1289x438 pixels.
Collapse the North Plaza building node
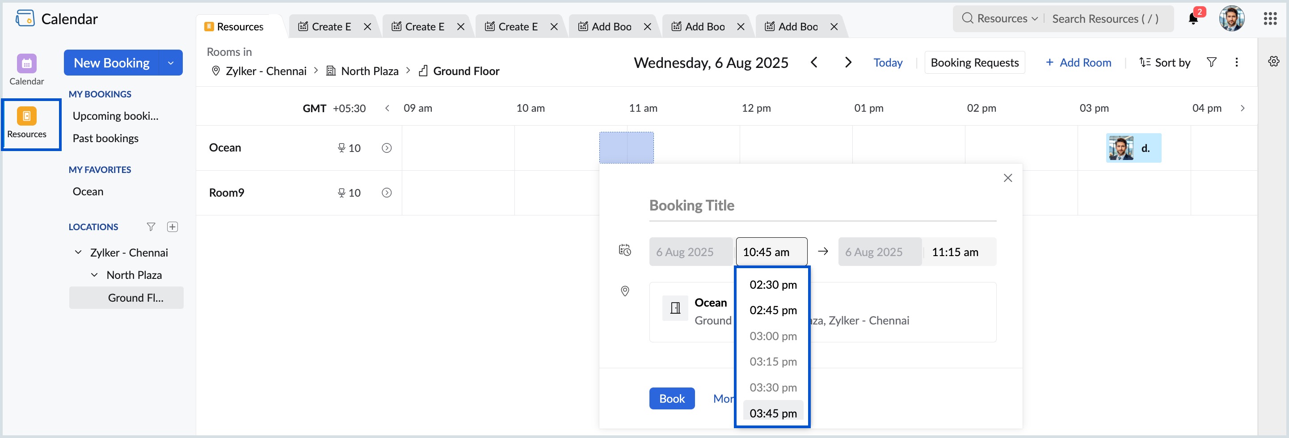point(94,275)
